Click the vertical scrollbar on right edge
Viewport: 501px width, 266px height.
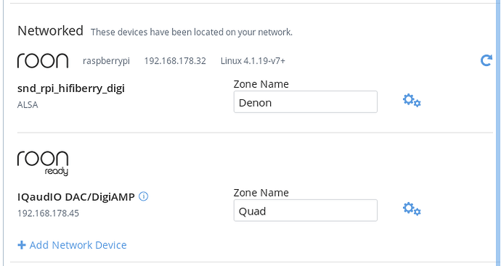point(498,133)
